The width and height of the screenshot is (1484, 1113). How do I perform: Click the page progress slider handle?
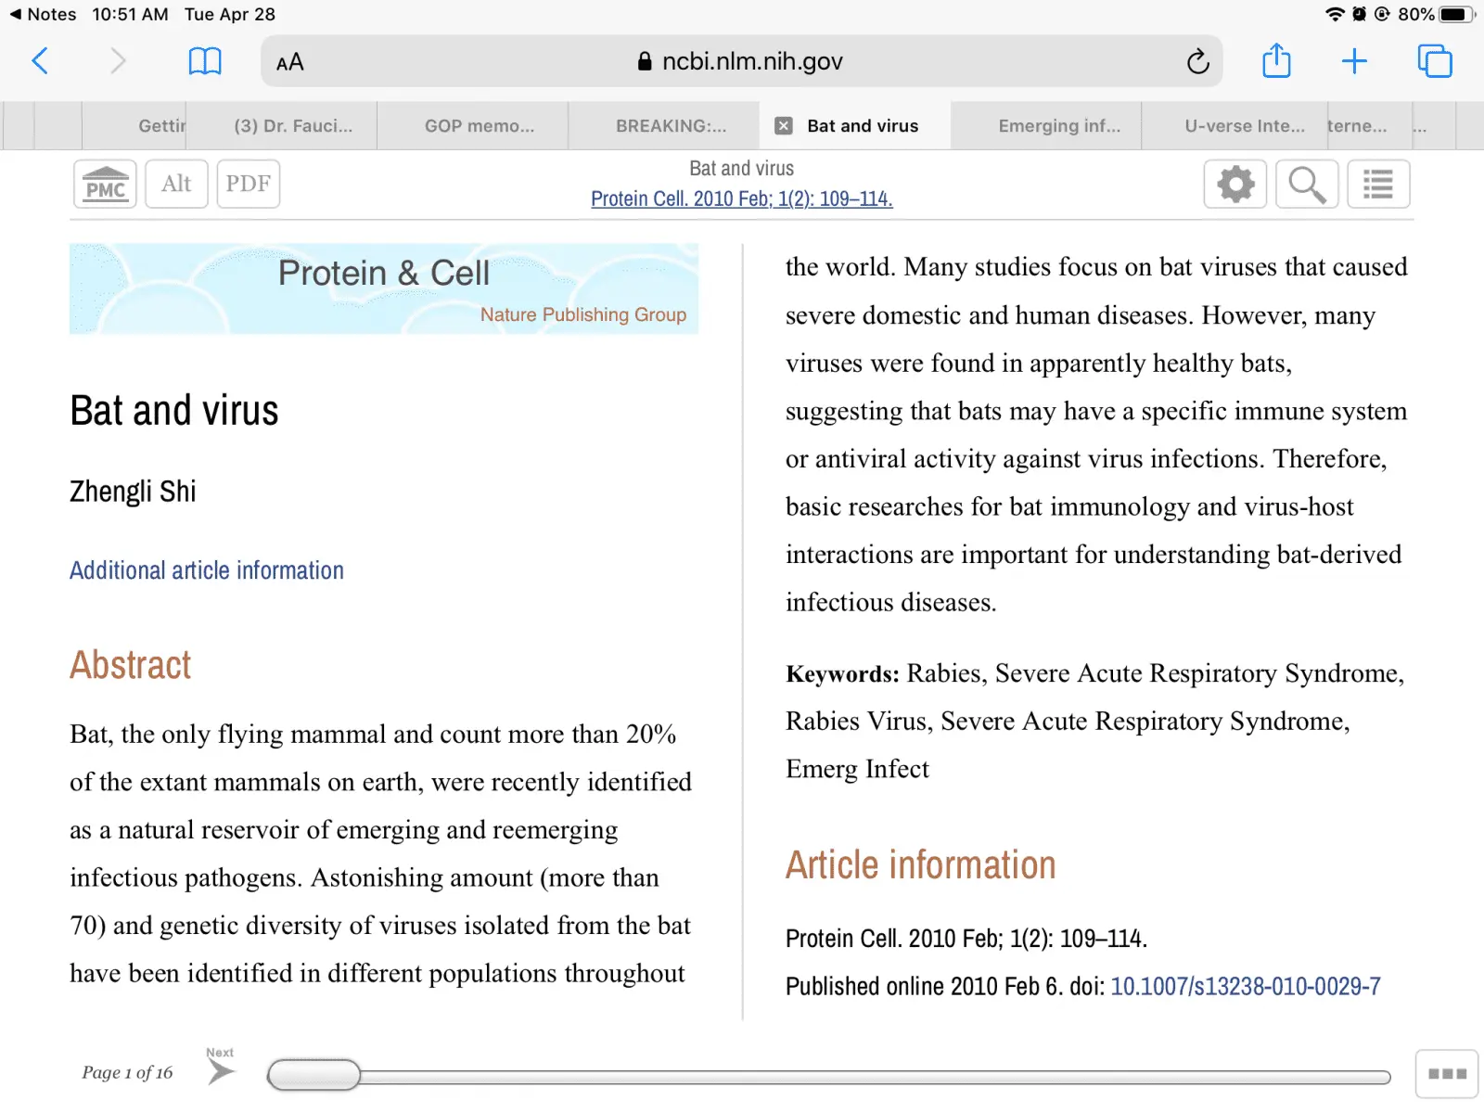(314, 1075)
